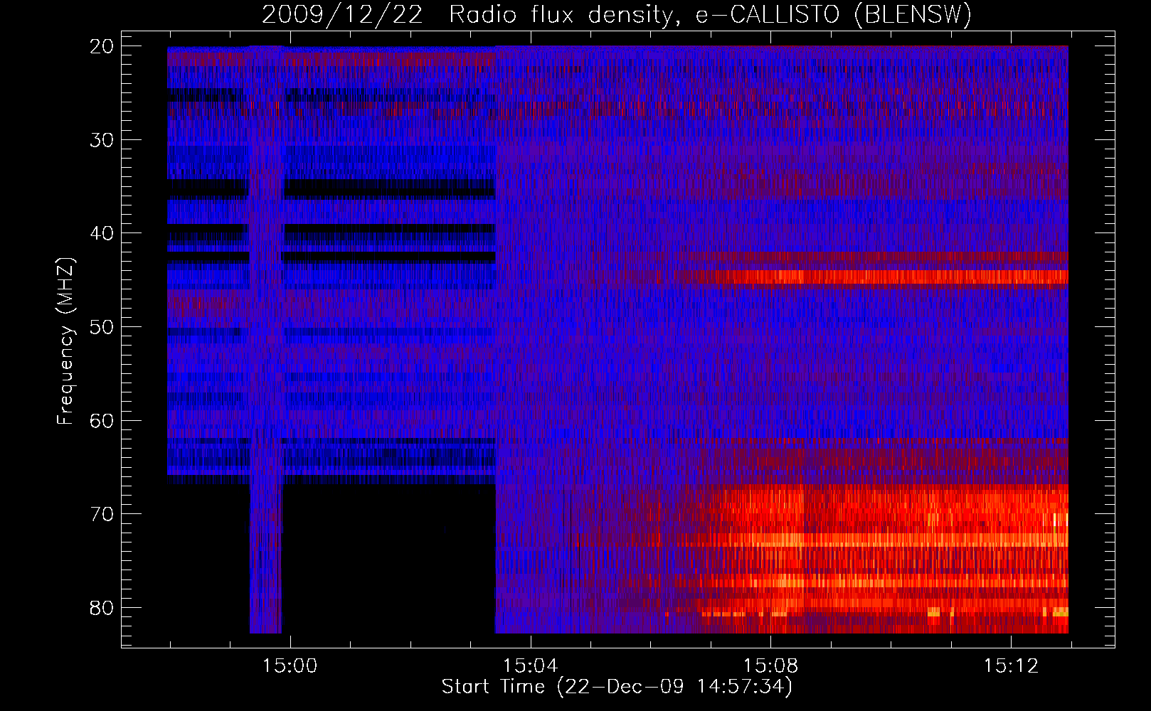Click the narrow vertical blue stripe before 15:00
The height and width of the screenshot is (711, 1151).
pos(266,339)
